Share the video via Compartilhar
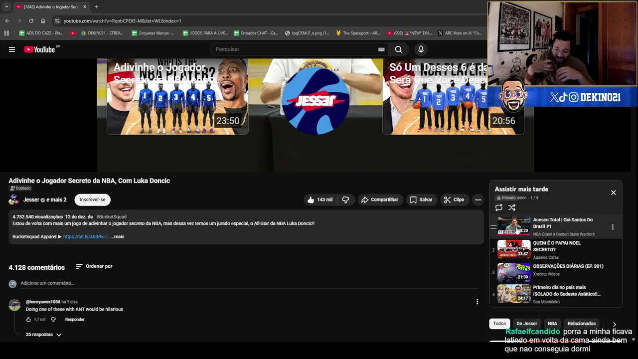This screenshot has height=359, width=638. [380, 199]
